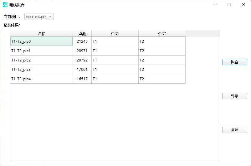Image resolution: width=251 pixels, height=166 pixels.
Task: Sort by the 名称 column header
Action: tap(41, 33)
